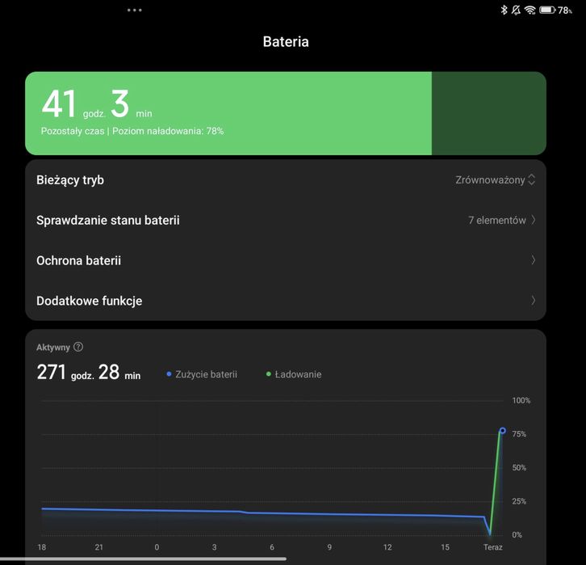Open Sprawdzanie stanu baterii
Viewport: 586px width, 565px height.
click(x=286, y=220)
